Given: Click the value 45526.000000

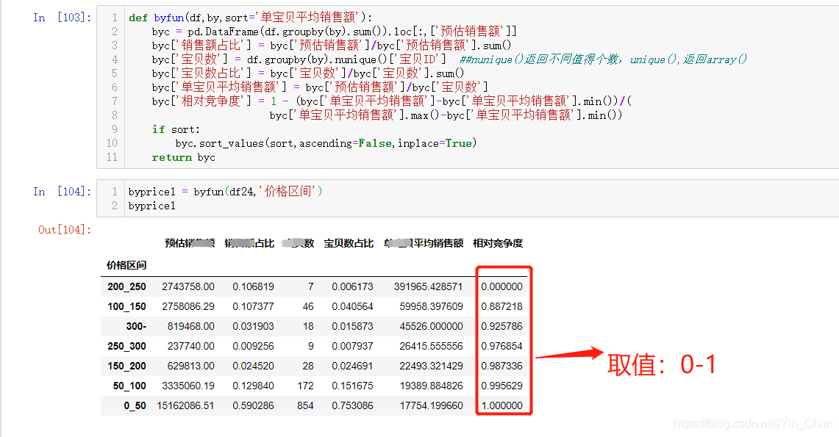Looking at the screenshot, I should [x=432, y=326].
